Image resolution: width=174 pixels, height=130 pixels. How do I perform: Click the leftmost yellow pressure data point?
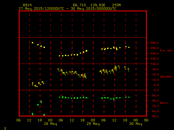click(x=32, y=43)
